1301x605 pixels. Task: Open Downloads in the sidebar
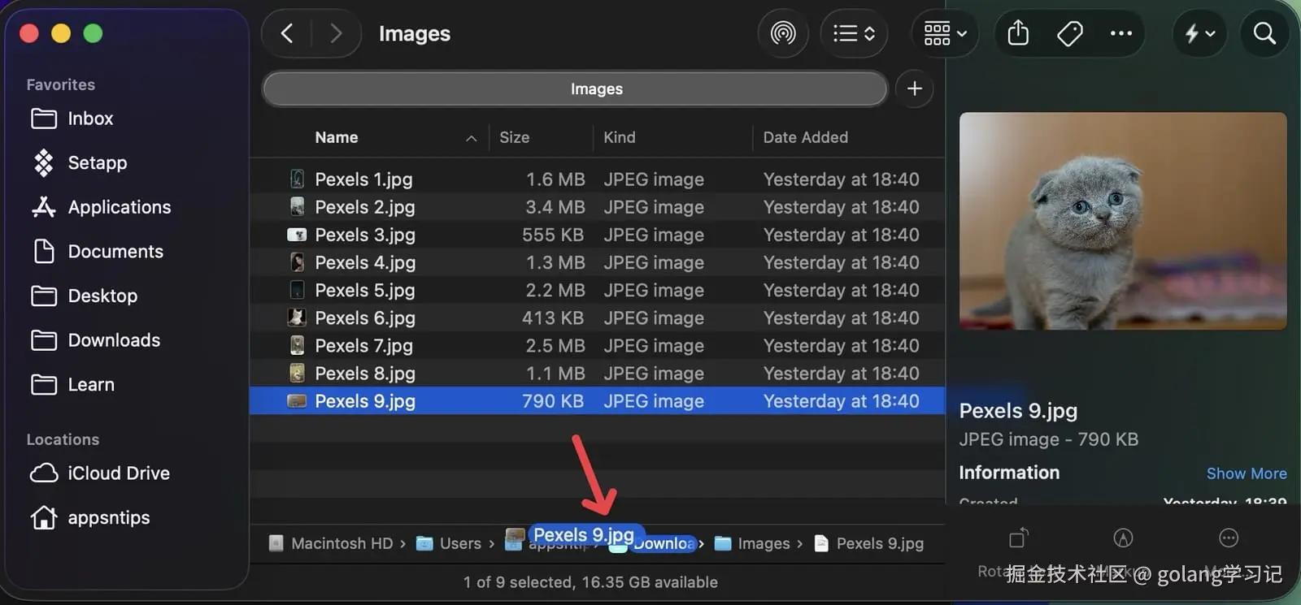pyautogui.click(x=114, y=340)
